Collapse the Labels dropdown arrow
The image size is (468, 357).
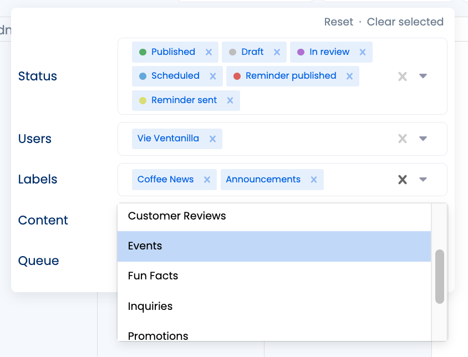click(x=423, y=180)
